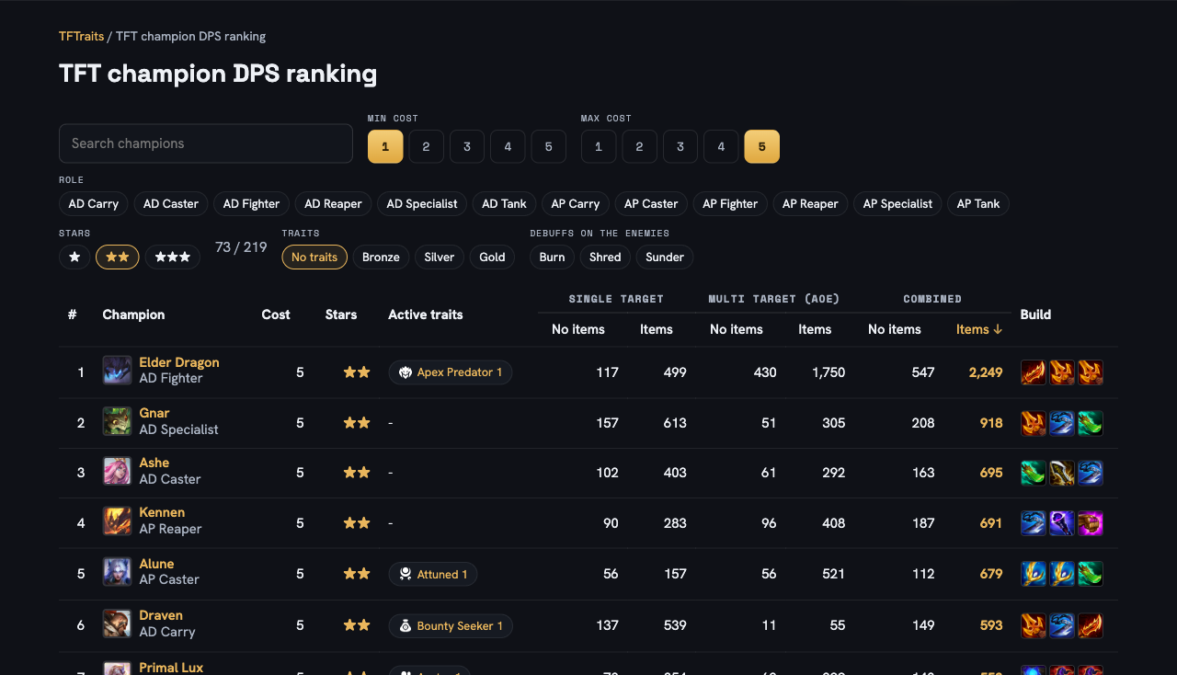Sort by Combined Items column

click(x=979, y=329)
